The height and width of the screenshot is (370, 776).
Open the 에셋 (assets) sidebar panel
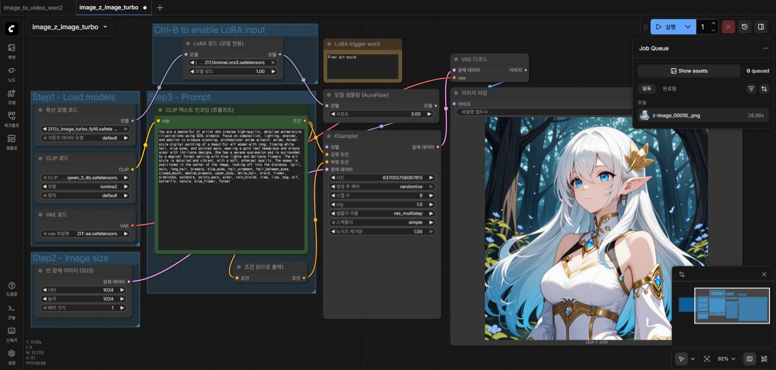(12, 51)
